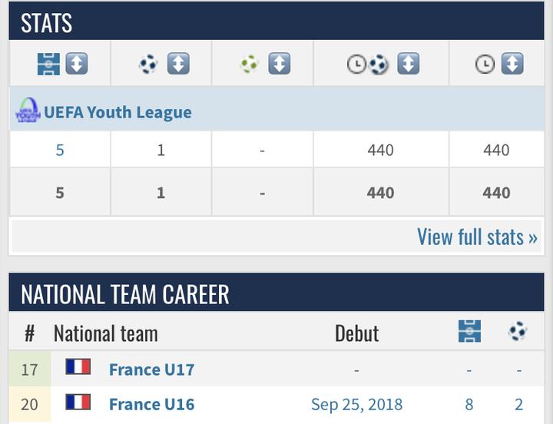Open the France U17 team page

click(151, 369)
